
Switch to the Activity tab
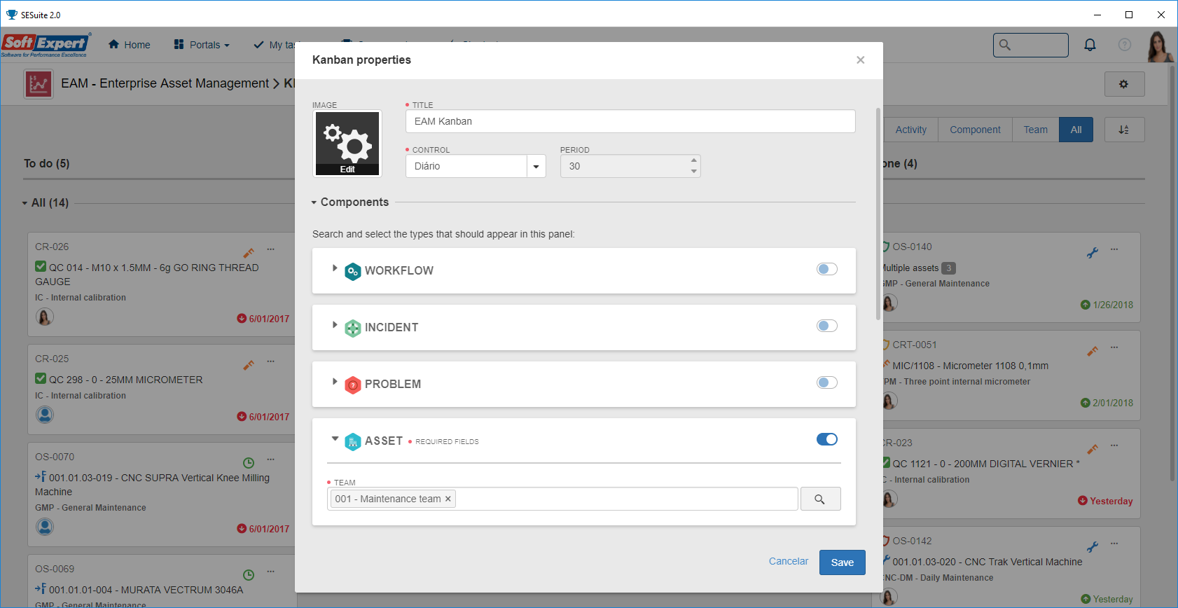coord(910,130)
